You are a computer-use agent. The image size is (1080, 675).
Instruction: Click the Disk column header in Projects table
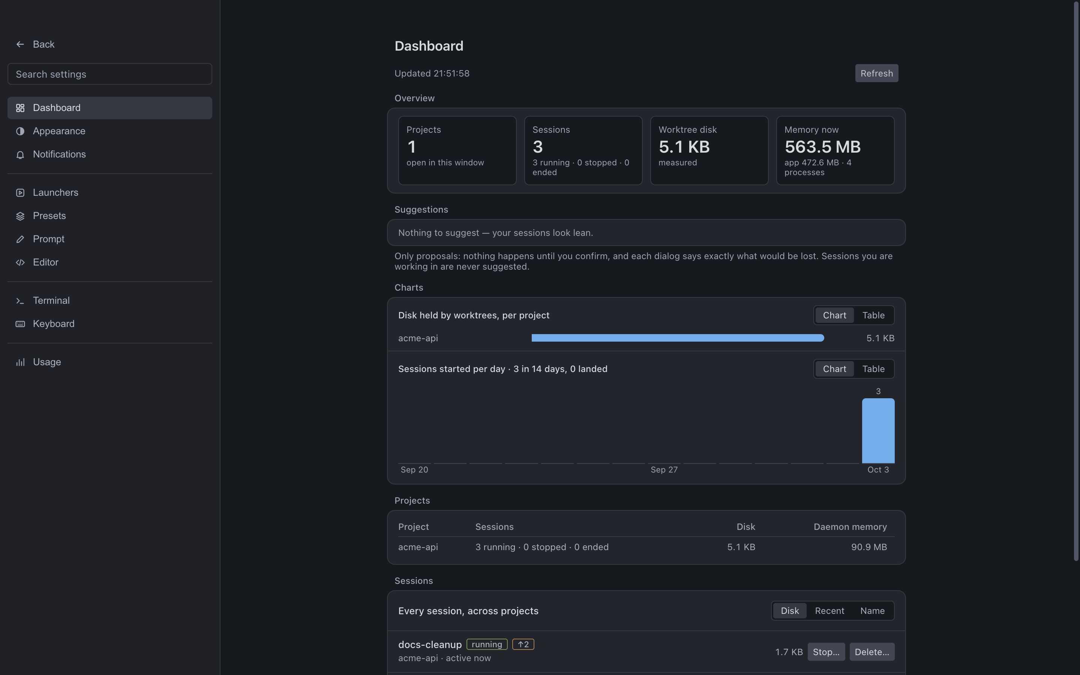click(x=745, y=527)
